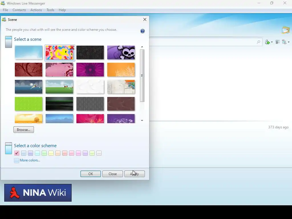Select the magenta flower scene
The image size is (292, 219).
(x=90, y=70)
